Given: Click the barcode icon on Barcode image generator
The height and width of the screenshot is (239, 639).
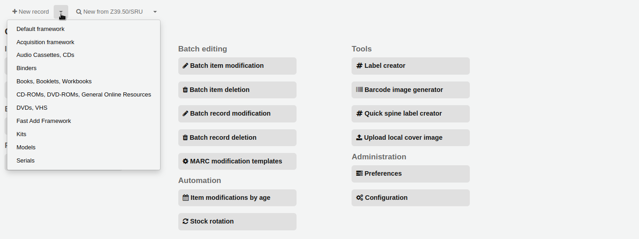Looking at the screenshot, I should click(359, 90).
